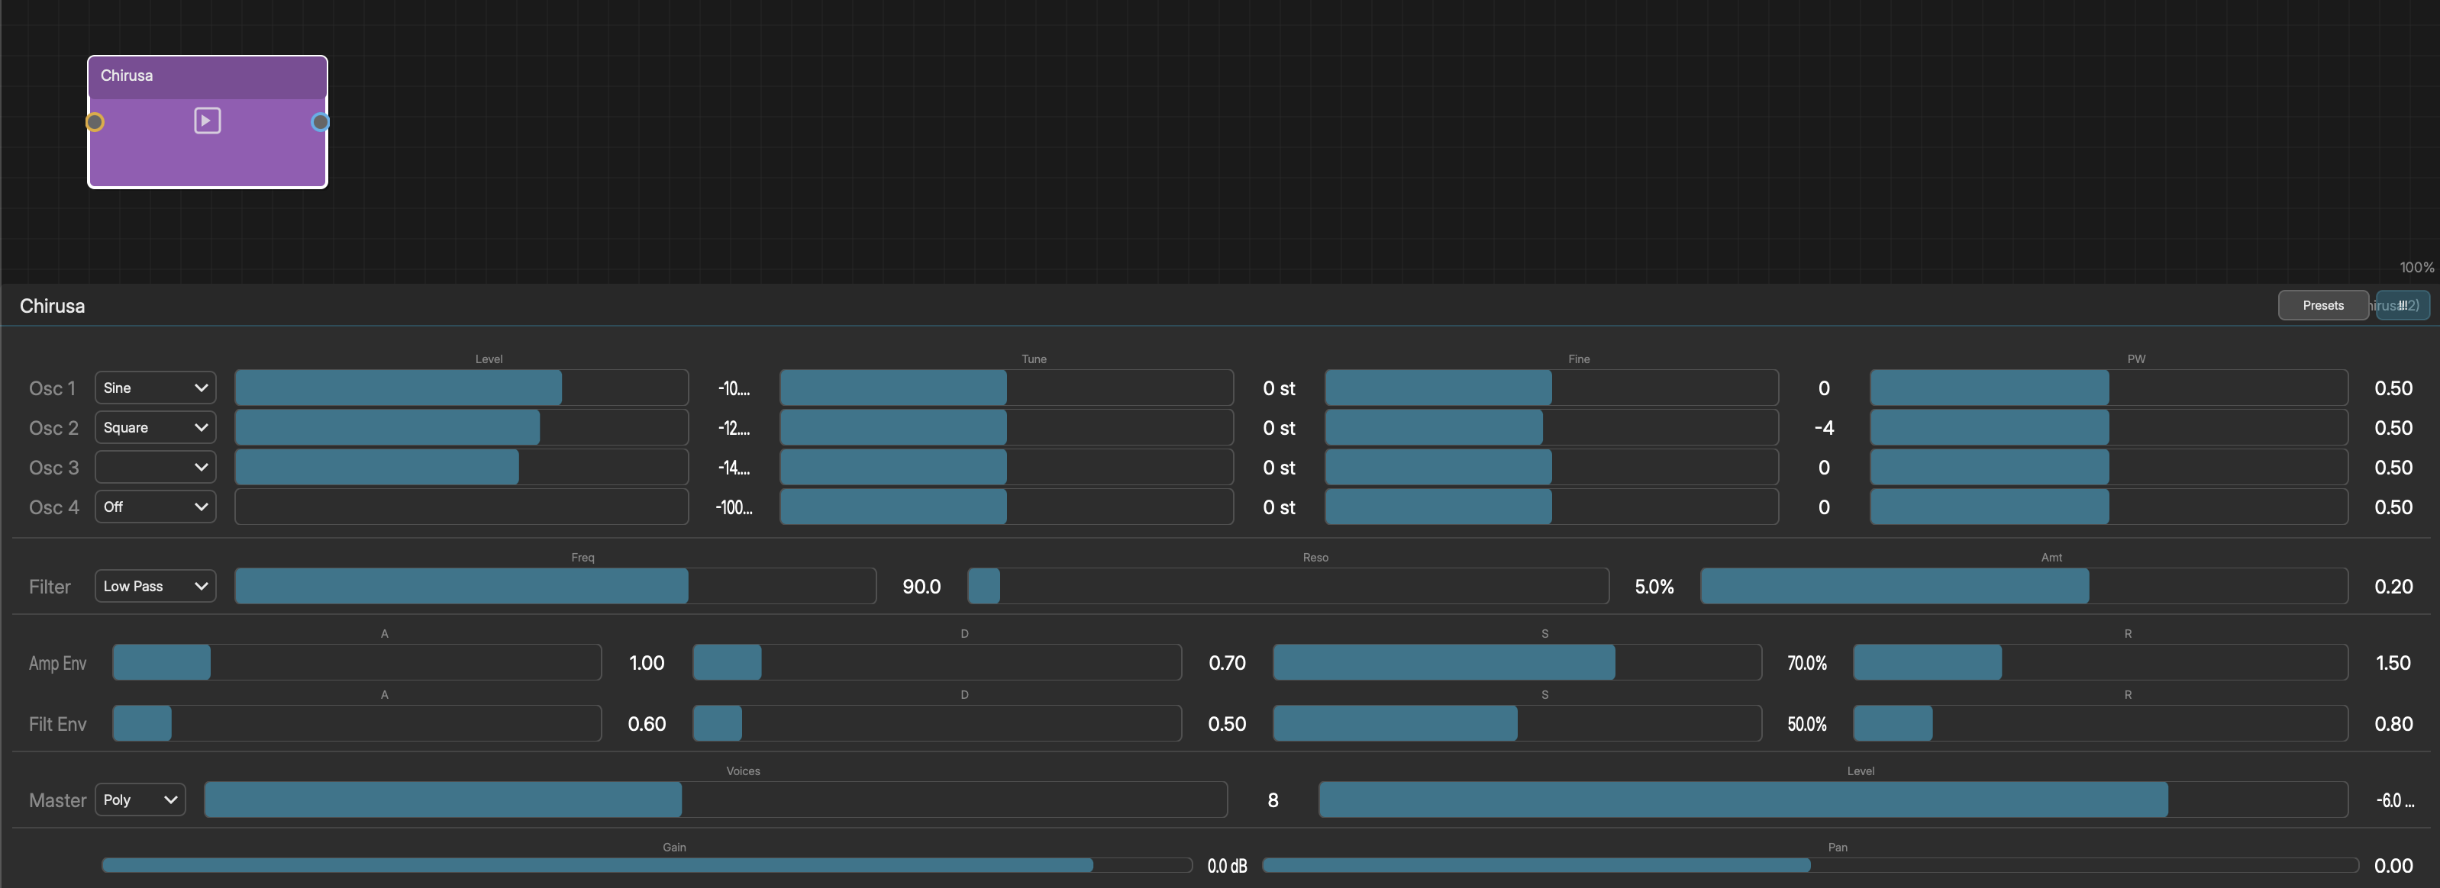Adjust the Osc 4 Tune slider
This screenshot has width=2440, height=888.
click(1006, 507)
